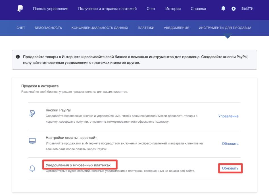Open История in top navigation
269x195 pixels.
pyautogui.click(x=173, y=9)
